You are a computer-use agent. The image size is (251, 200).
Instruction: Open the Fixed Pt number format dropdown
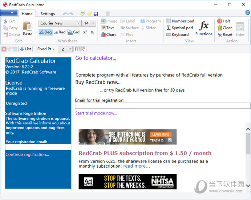click(46, 49)
